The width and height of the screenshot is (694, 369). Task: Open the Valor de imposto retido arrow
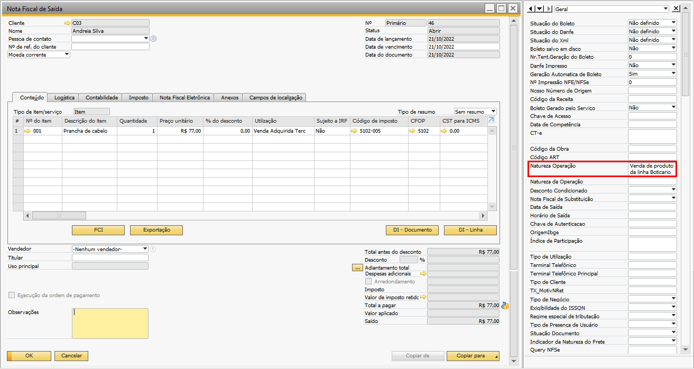click(423, 298)
